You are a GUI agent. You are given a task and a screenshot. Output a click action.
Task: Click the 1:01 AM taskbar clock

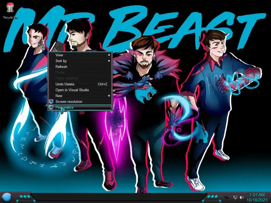(257, 195)
